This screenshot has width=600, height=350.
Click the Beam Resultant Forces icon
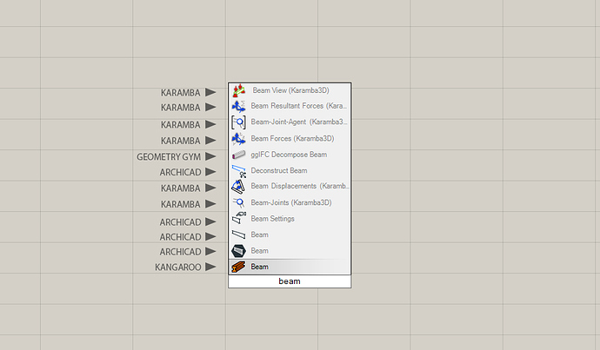coord(239,106)
